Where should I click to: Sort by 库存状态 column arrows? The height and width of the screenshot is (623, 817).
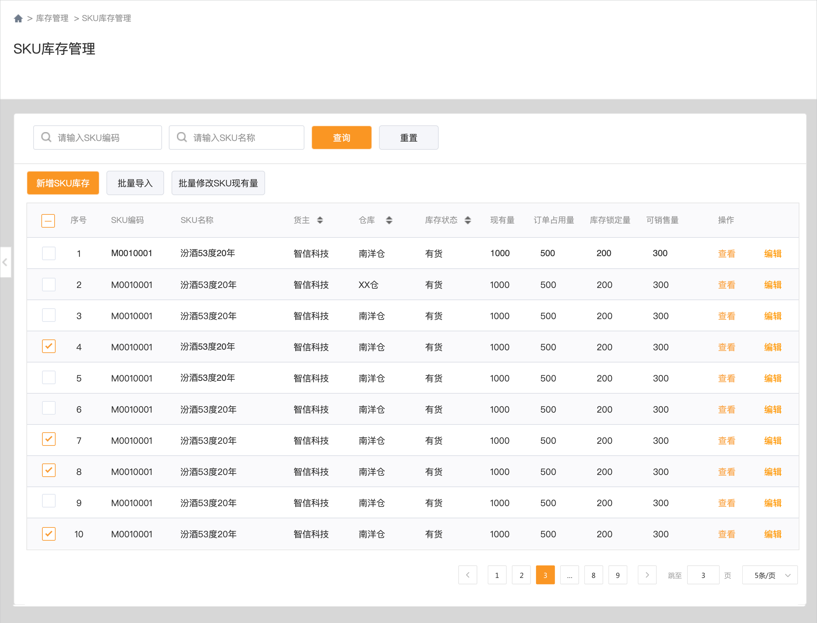[468, 220]
